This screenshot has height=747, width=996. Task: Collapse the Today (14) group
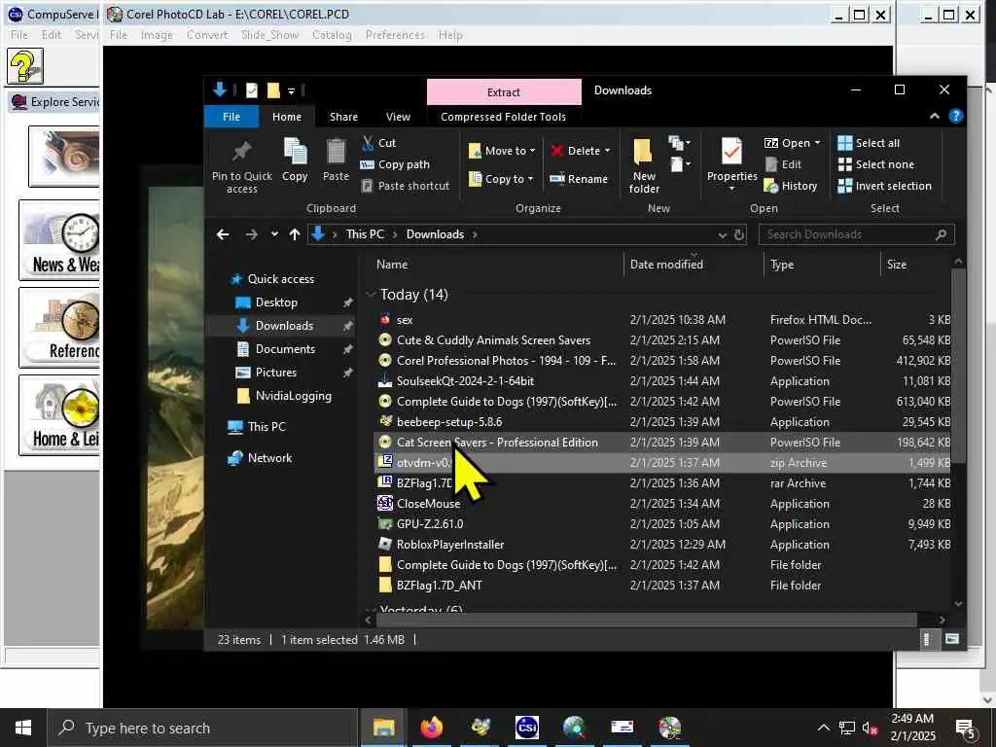pyautogui.click(x=371, y=294)
